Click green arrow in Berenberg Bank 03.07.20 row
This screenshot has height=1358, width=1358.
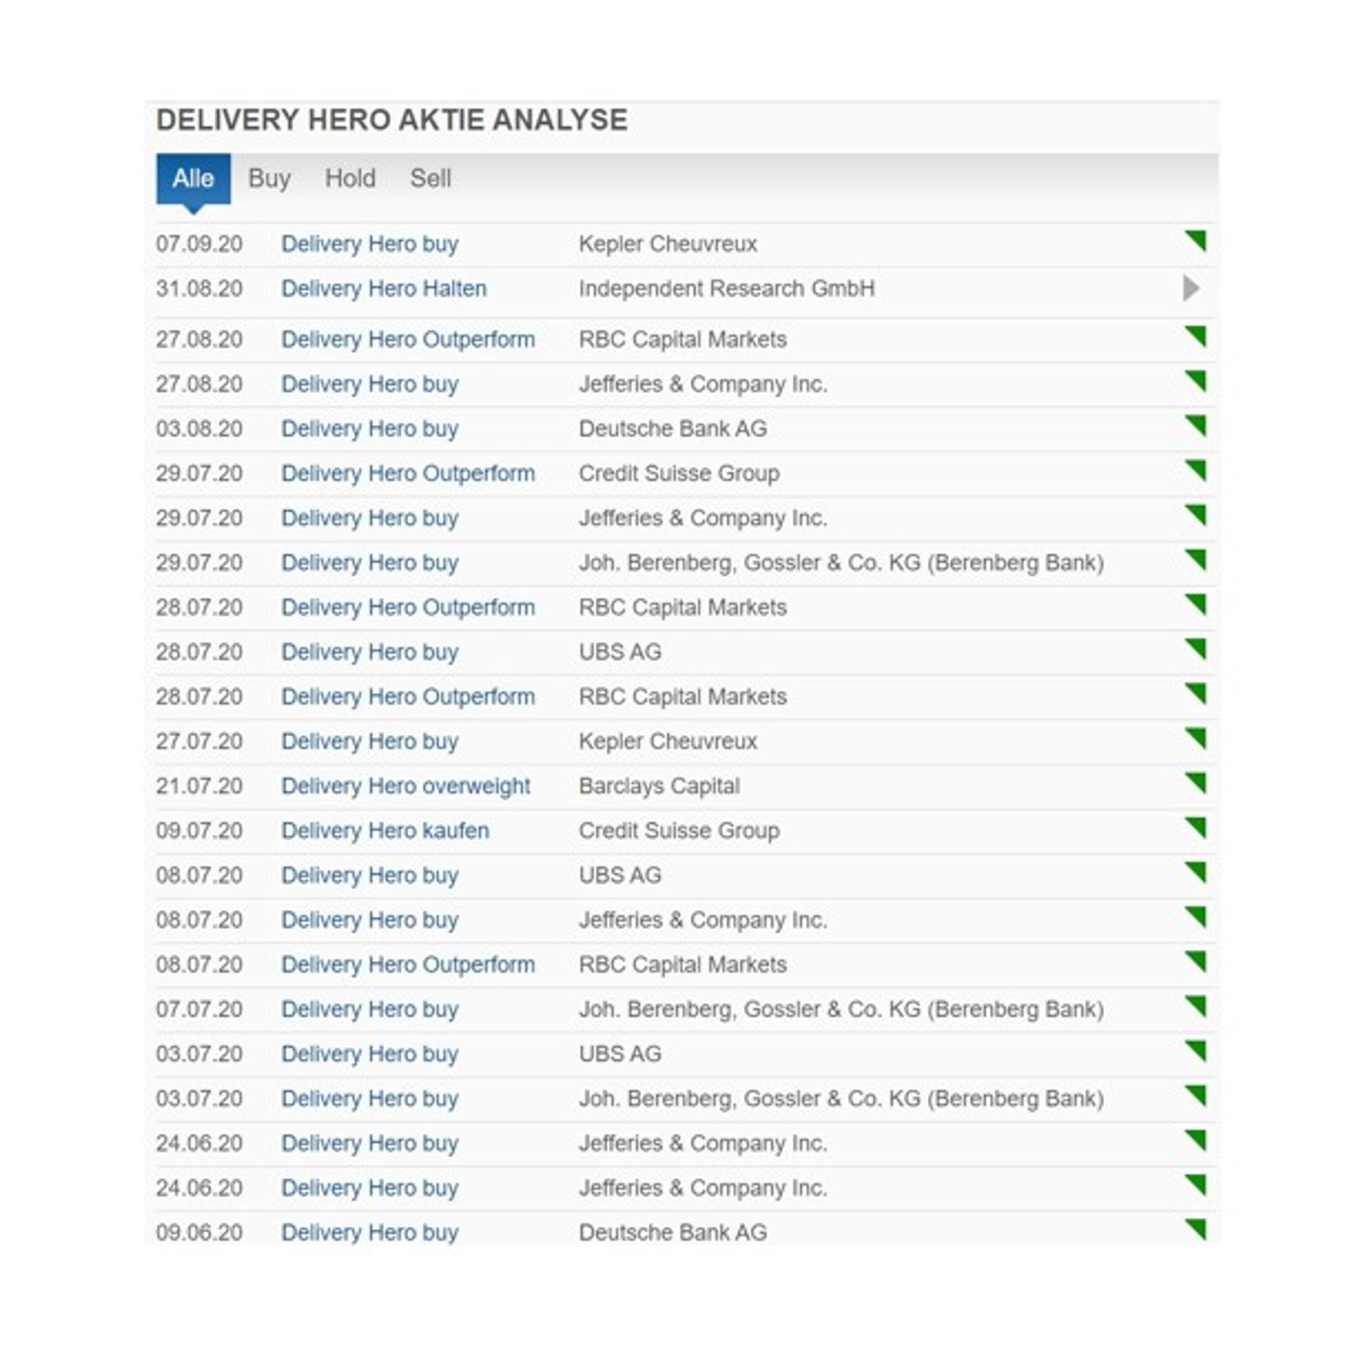tap(1195, 1095)
